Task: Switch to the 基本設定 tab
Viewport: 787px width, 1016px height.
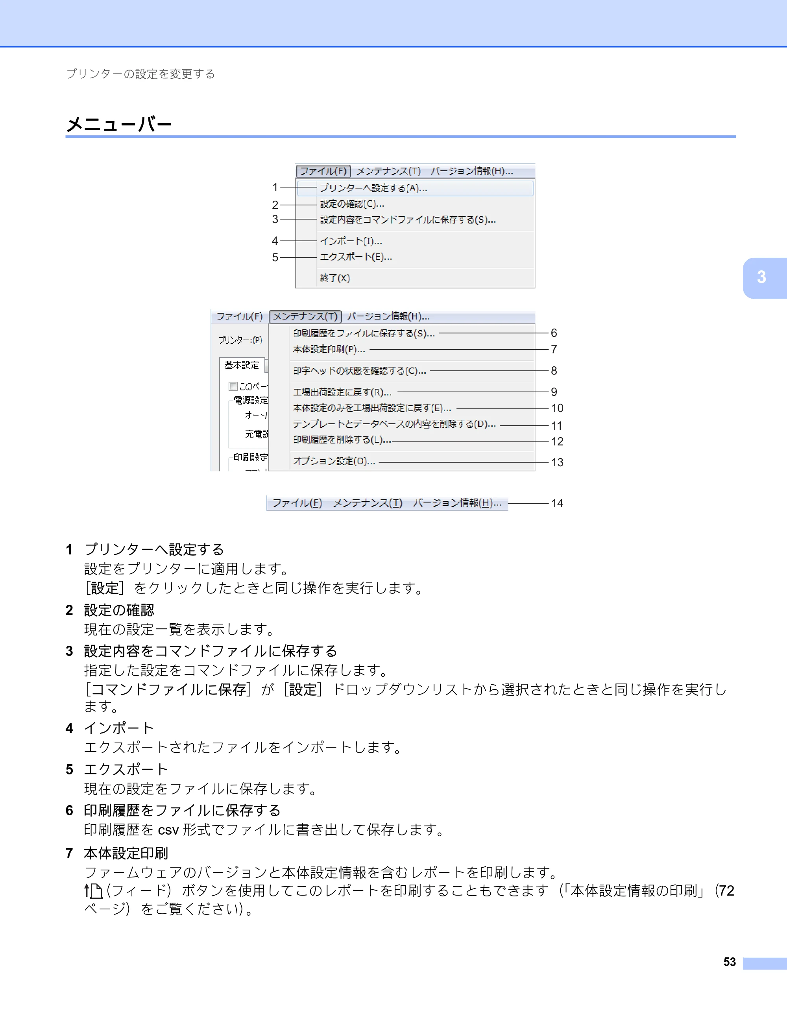Action: [242, 365]
